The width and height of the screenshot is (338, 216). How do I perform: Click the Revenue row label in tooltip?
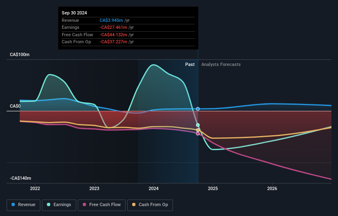point(70,20)
